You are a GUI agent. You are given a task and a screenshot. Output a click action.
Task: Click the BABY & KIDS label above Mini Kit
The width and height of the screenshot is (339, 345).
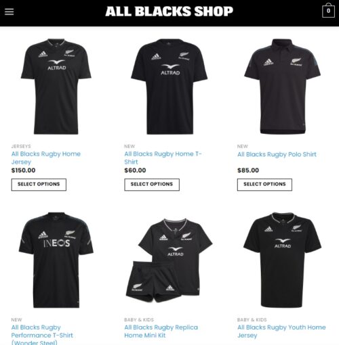click(x=139, y=320)
